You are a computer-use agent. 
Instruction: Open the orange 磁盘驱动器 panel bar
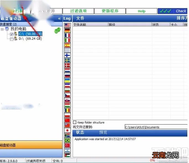(x=31, y=145)
